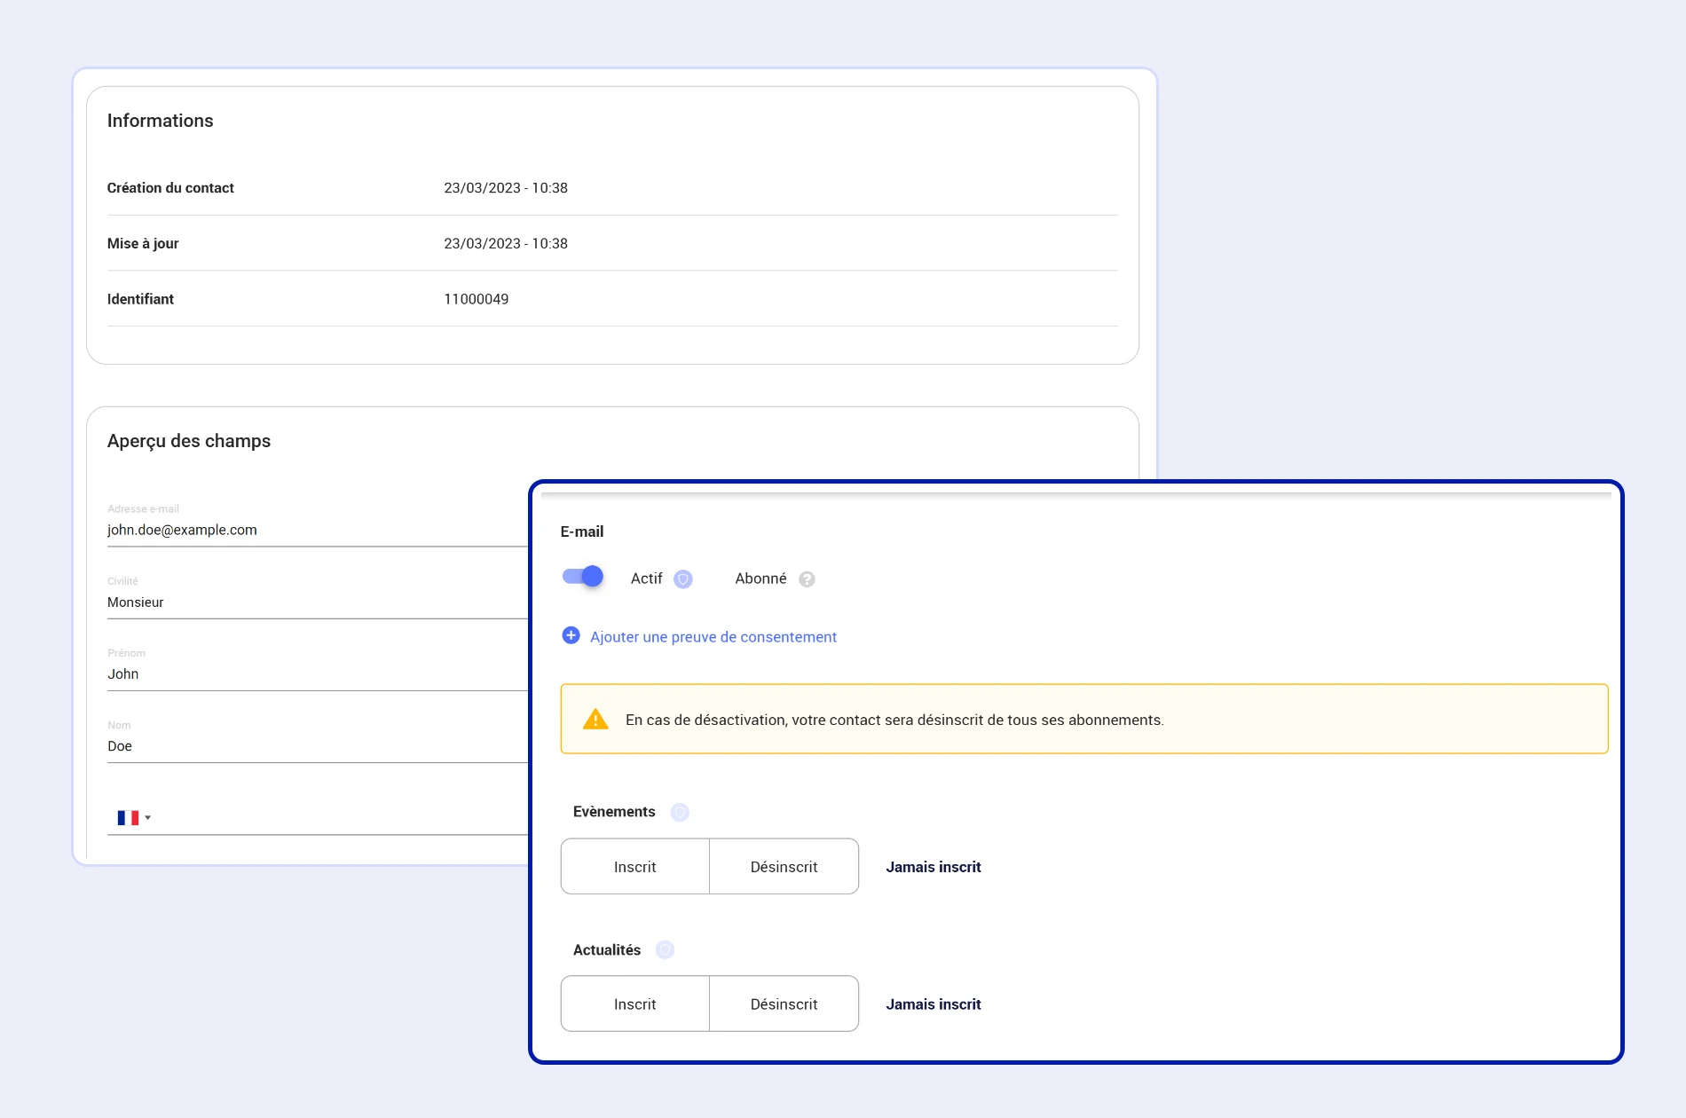Click the Abonné label
1686x1118 pixels.
[x=760, y=579]
